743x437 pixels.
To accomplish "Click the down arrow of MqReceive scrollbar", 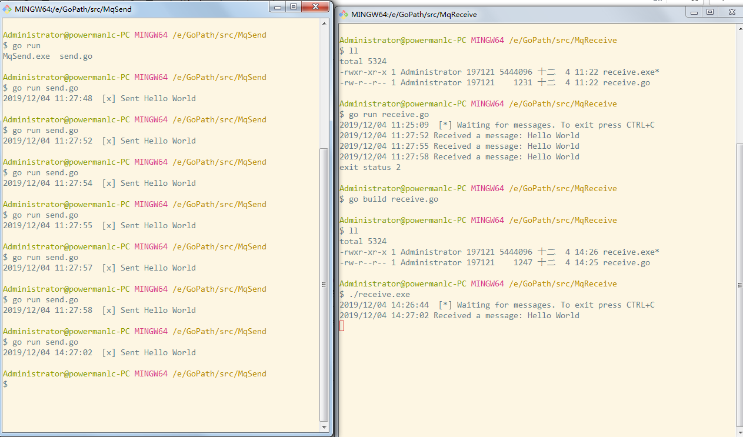I will pyautogui.click(x=739, y=432).
